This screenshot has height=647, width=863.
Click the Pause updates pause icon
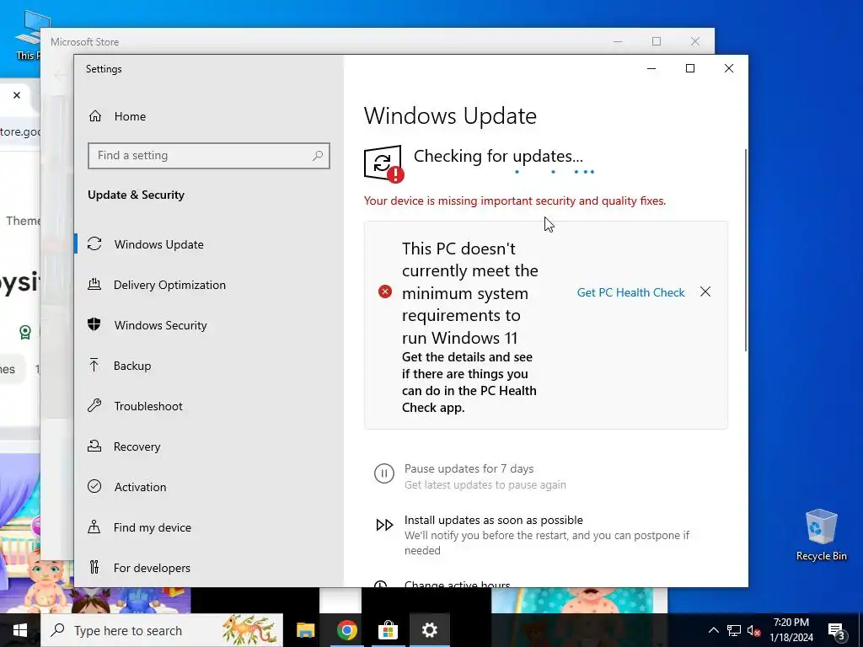click(384, 473)
